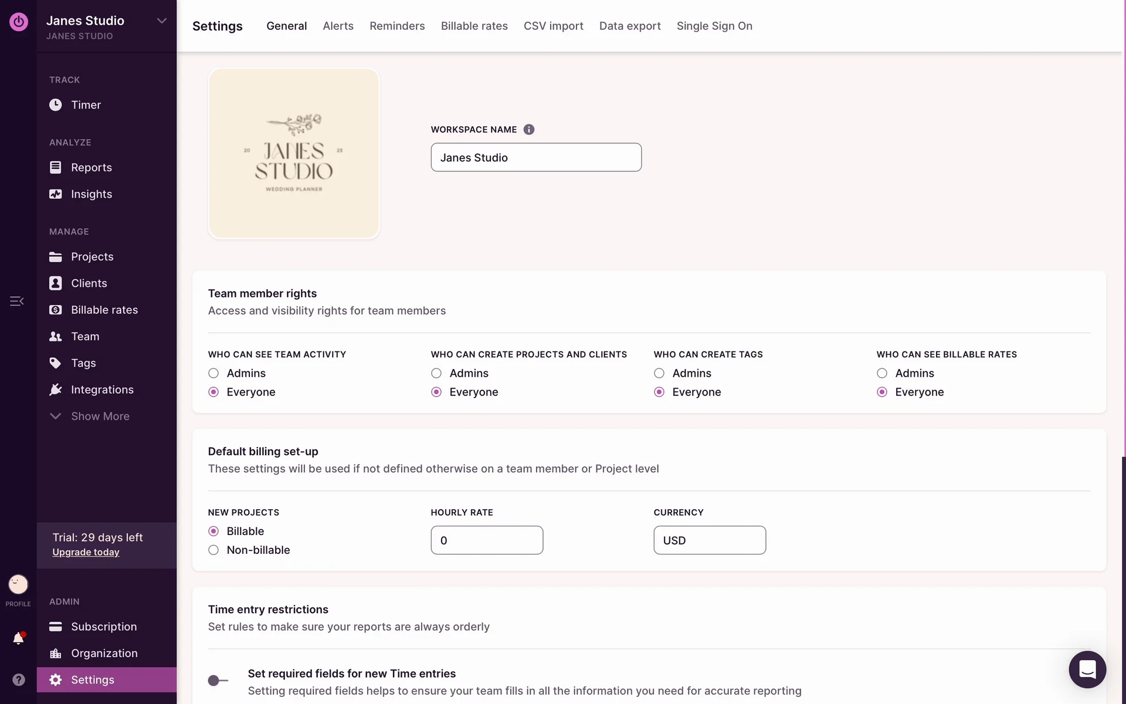The height and width of the screenshot is (704, 1126).
Task: Click the Janes Studio logo thumbnail
Action: [294, 154]
